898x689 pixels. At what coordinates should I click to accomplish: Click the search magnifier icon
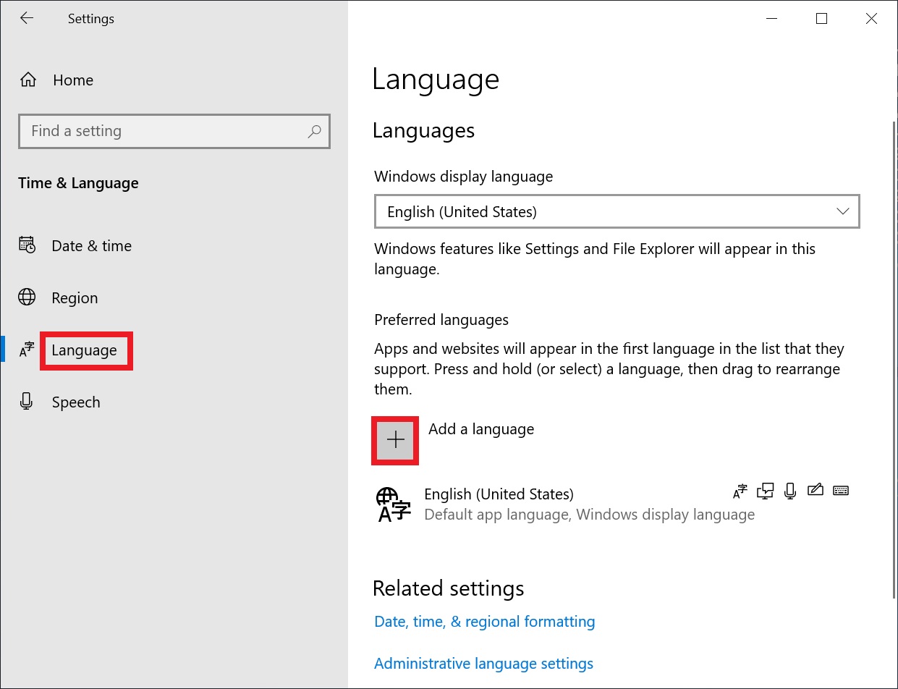[x=314, y=131]
